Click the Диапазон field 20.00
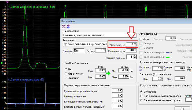This screenshot has height=110, width=192. coord(171,38)
